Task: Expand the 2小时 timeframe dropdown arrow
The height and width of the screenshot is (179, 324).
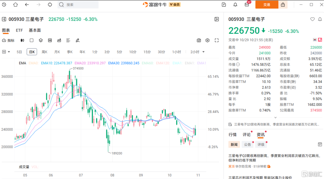Action: point(203,52)
